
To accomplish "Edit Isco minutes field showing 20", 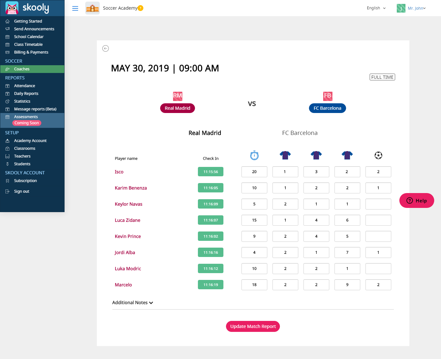I will [254, 172].
